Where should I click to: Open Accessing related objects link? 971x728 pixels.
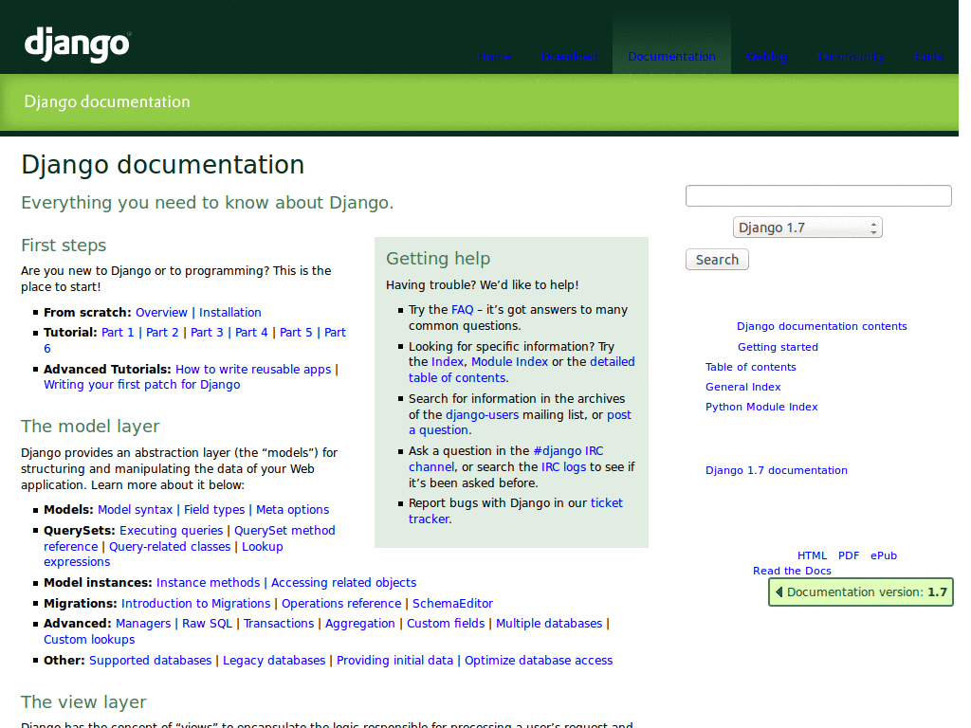coord(343,583)
